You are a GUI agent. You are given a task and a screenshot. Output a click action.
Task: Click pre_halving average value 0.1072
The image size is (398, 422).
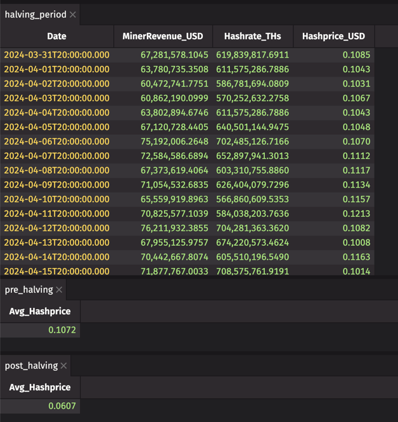click(x=62, y=330)
